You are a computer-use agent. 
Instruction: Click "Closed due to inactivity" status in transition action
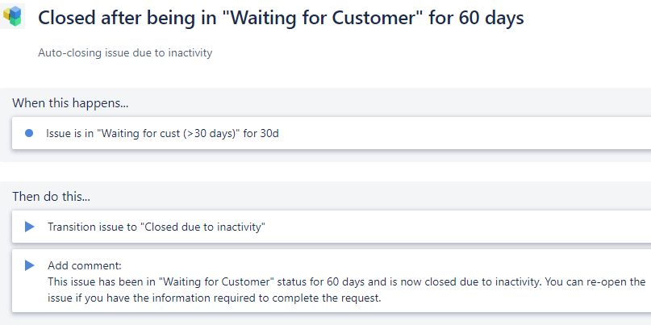[x=203, y=227]
